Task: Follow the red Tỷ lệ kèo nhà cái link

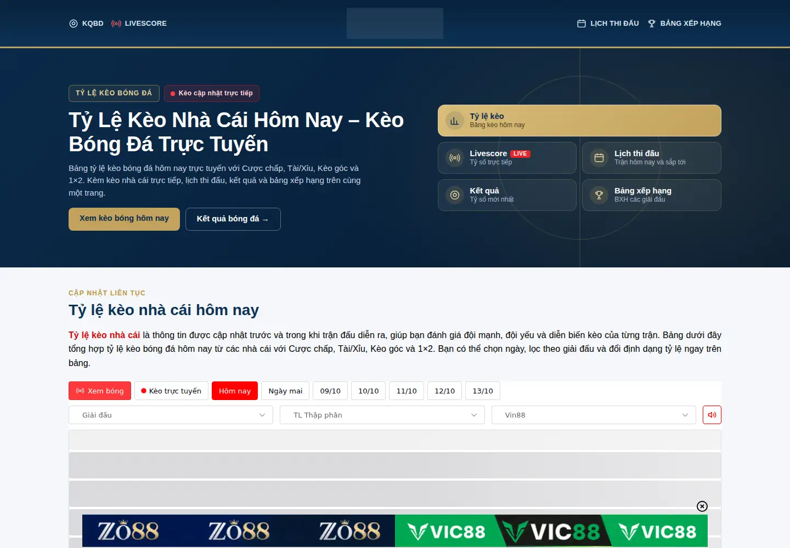Action: (104, 335)
